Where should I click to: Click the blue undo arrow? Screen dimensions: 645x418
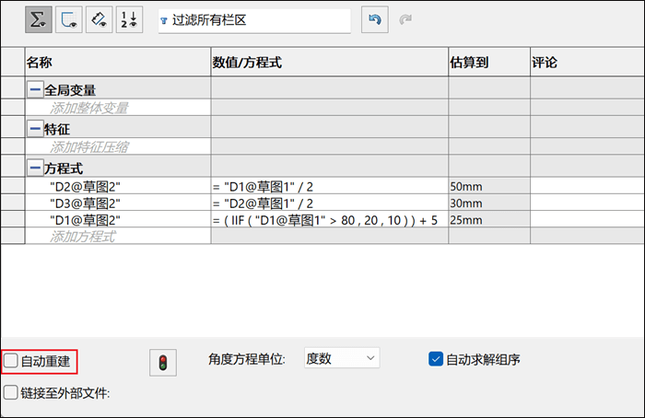coord(375,19)
